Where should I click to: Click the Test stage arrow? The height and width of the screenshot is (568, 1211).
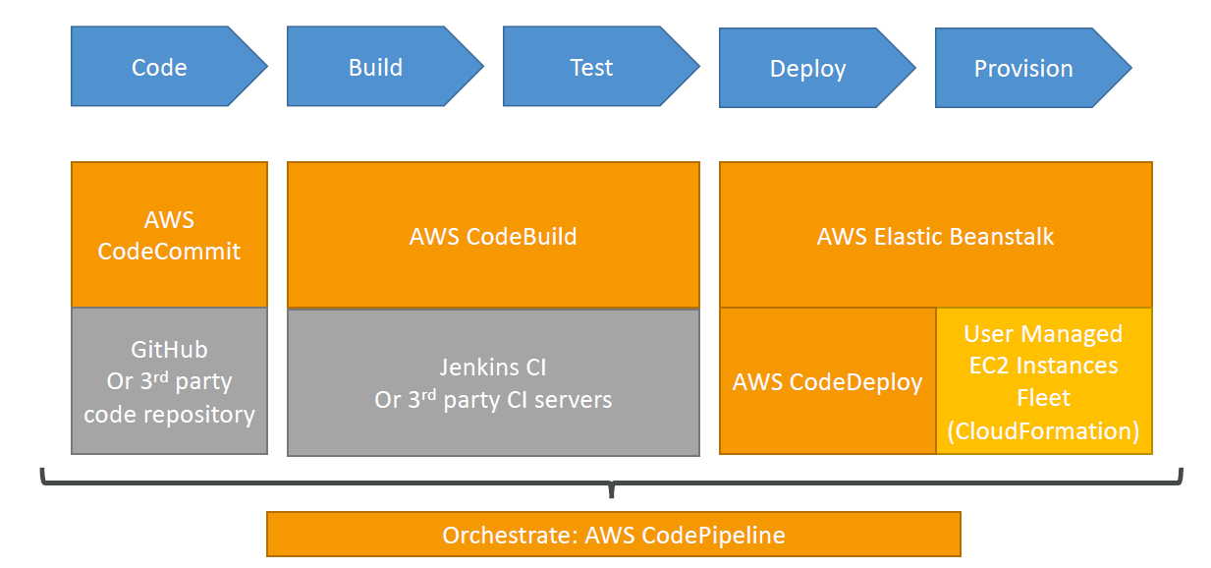(x=601, y=67)
